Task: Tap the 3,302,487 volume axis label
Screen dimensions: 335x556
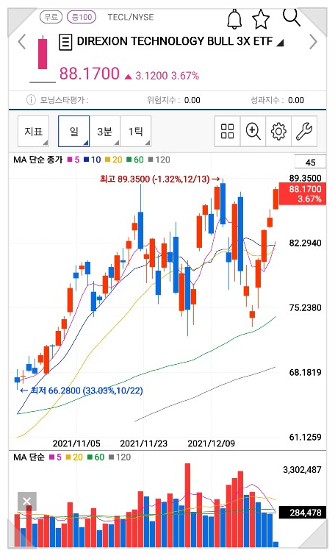Action: point(302,470)
